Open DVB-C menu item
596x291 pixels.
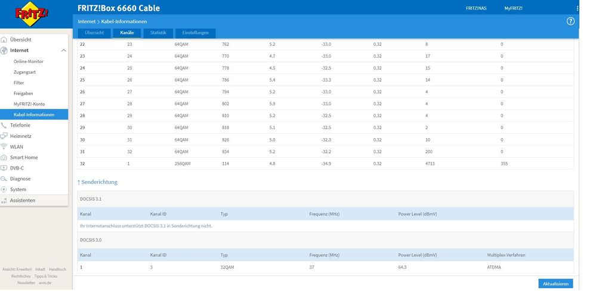coord(17,168)
